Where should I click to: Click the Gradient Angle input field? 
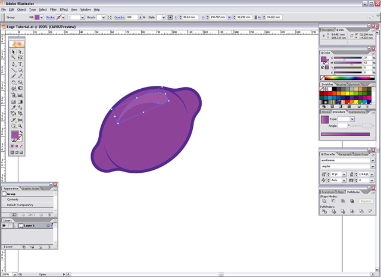pyautogui.click(x=342, y=126)
